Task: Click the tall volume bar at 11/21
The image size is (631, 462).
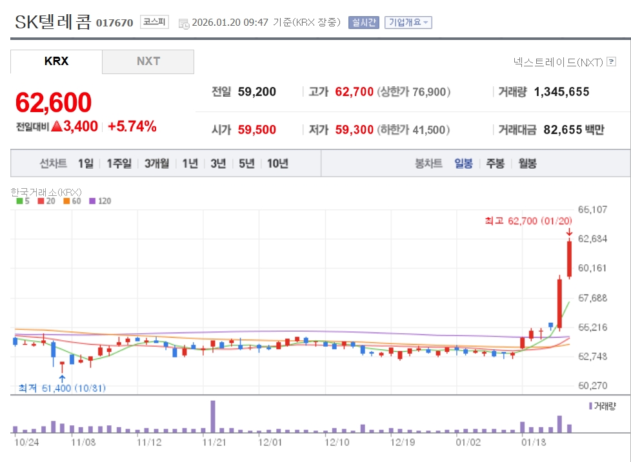Action: tap(213, 416)
